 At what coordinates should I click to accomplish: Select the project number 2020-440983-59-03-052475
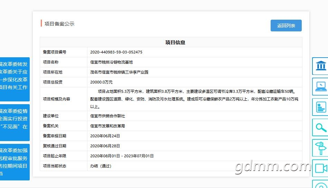pos(116,52)
